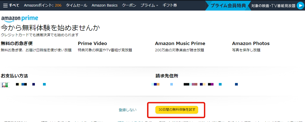The height and width of the screenshot is (122, 305).
Task: Click the お支払い方法 section heading
Action: [x=14, y=76]
